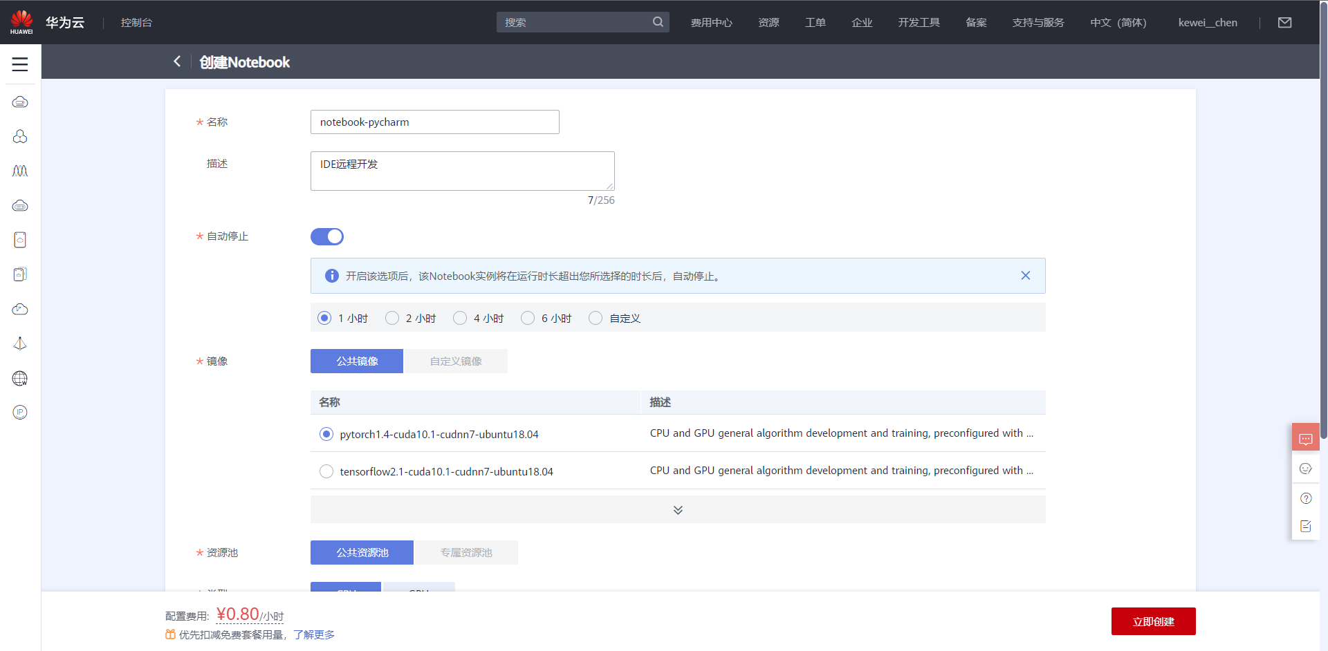Select the 1 小时 radio option
The height and width of the screenshot is (651, 1328).
pos(324,318)
